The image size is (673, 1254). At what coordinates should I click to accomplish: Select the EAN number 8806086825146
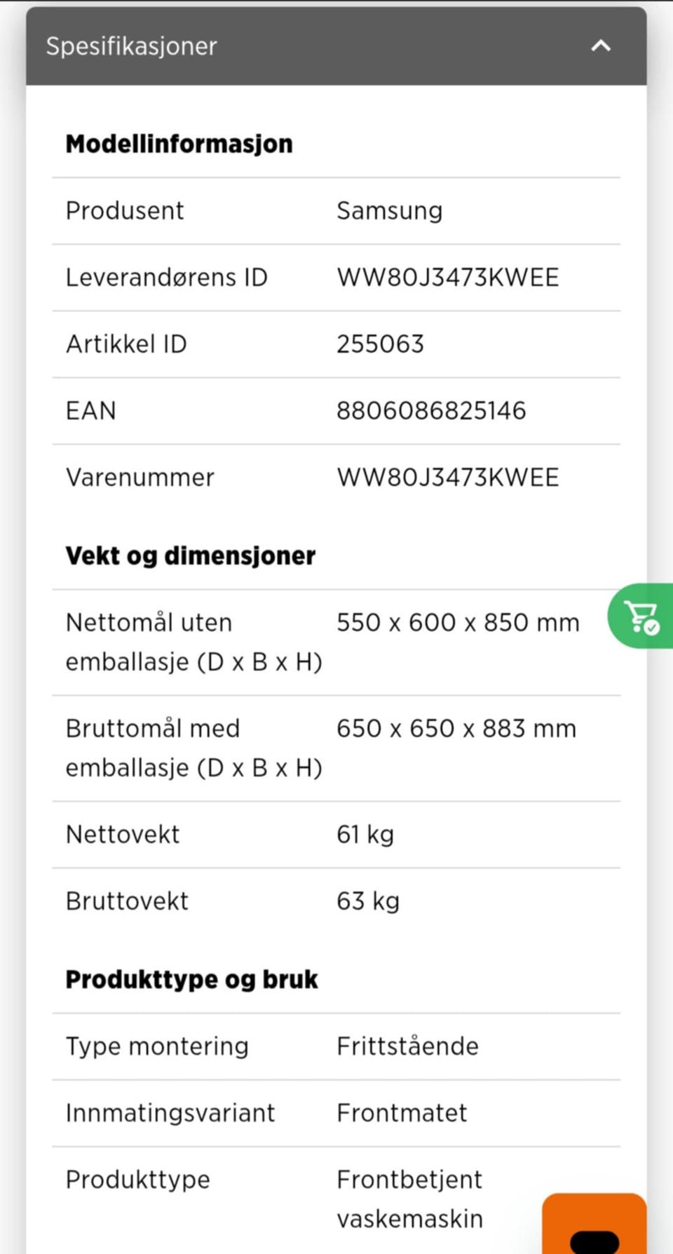click(x=431, y=411)
